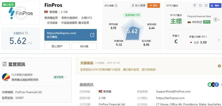Click the 時光機 button

click(x=84, y=46)
